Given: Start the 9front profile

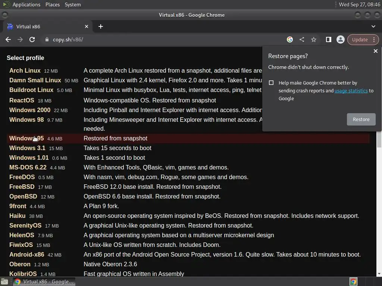Looking at the screenshot, I should [x=18, y=206].
